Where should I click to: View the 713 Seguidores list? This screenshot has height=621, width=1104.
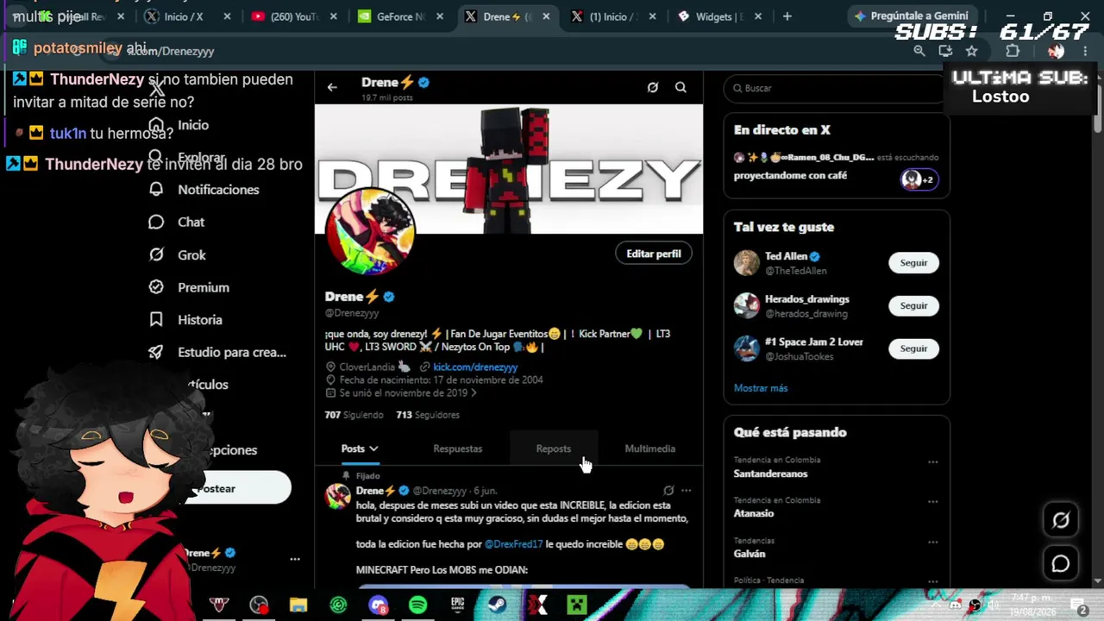[428, 415]
